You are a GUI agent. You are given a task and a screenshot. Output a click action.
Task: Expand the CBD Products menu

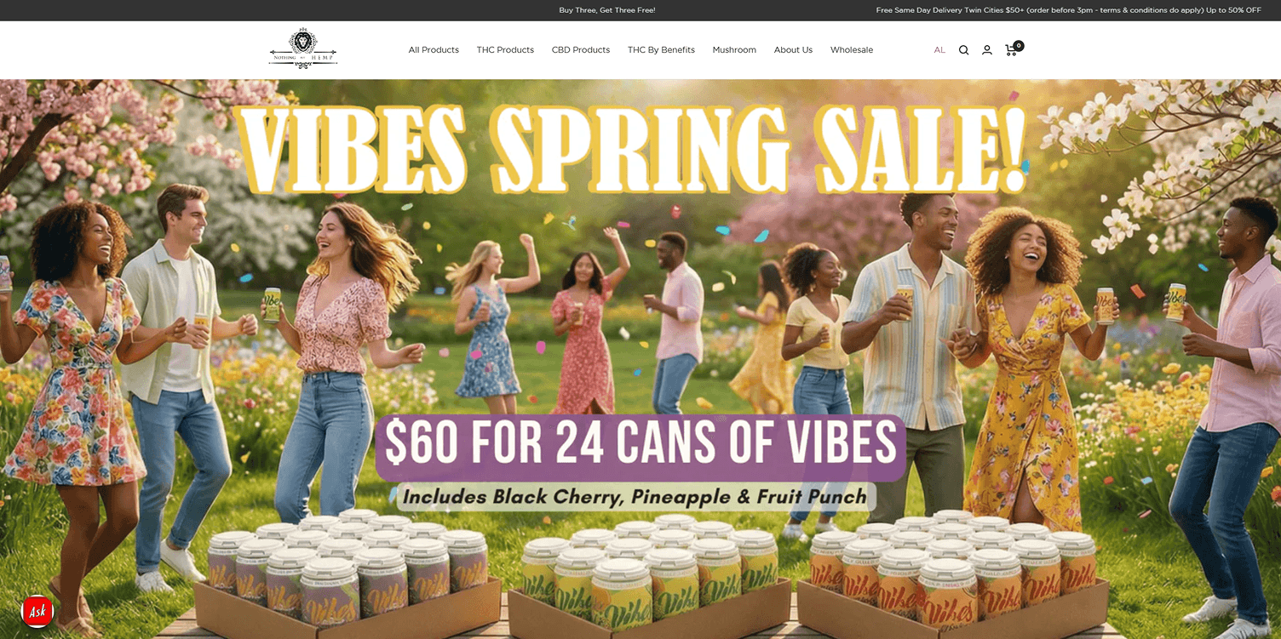(581, 50)
